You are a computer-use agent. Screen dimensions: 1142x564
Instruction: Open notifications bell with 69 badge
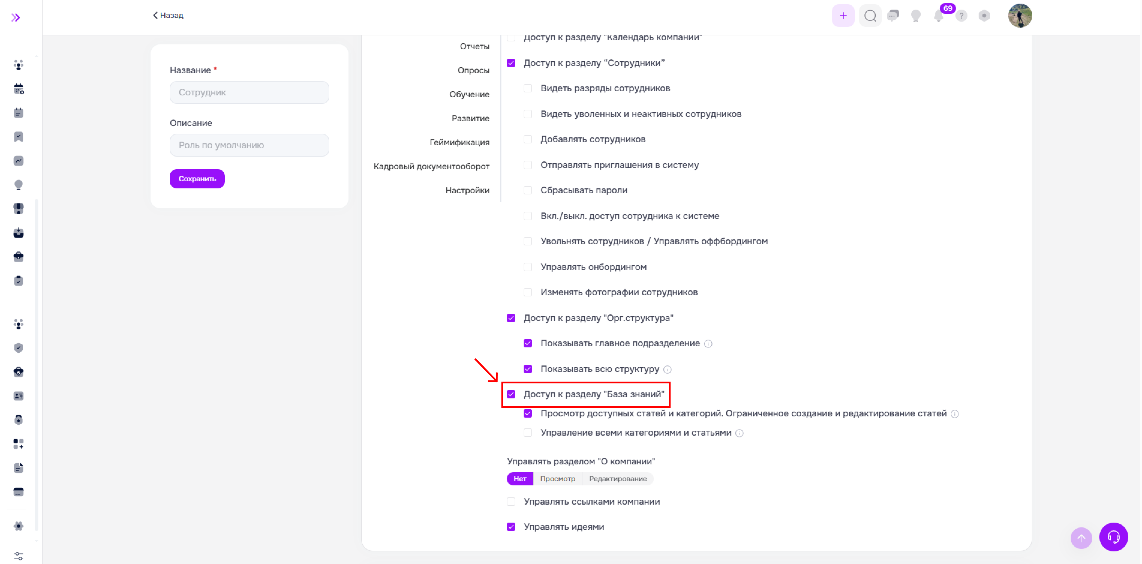point(938,16)
